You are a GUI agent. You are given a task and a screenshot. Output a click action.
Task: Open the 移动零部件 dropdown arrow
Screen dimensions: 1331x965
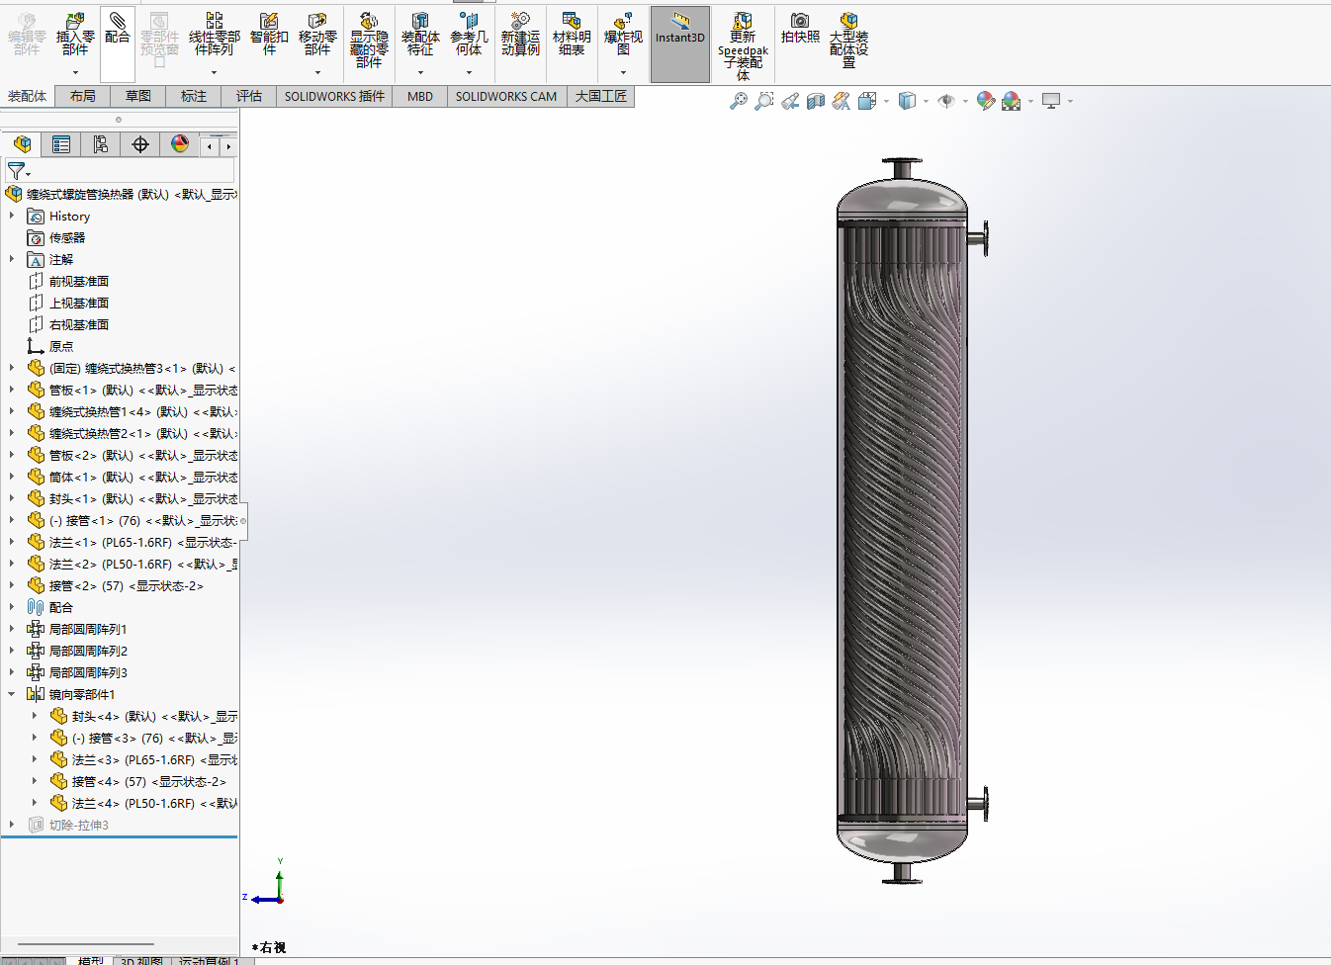pyautogui.click(x=317, y=72)
